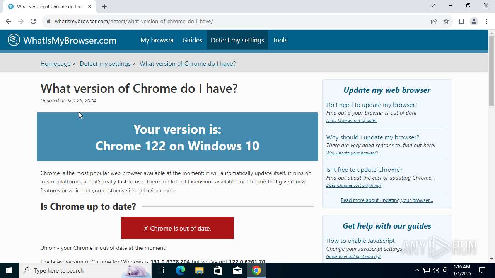Open the Windows Start menu
Image resolution: width=495 pixels, height=278 pixels.
click(x=9, y=270)
